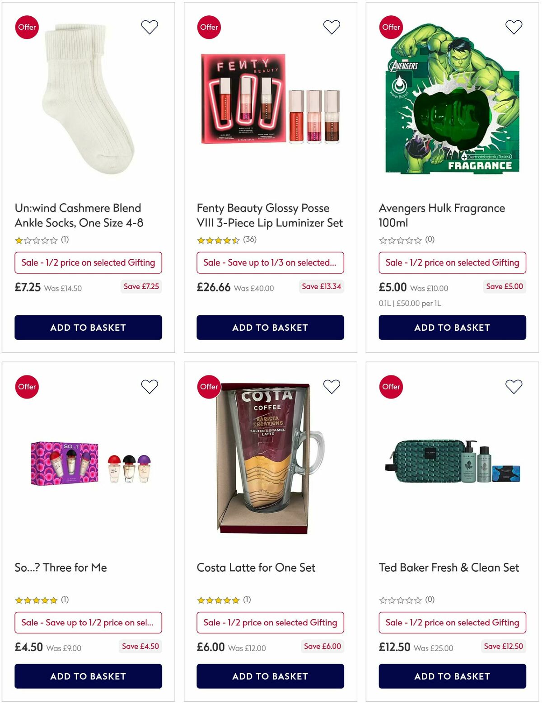Click the wishlist heart on the Fenty Beauty lip set
The width and height of the screenshot is (542, 703).
pyautogui.click(x=332, y=27)
